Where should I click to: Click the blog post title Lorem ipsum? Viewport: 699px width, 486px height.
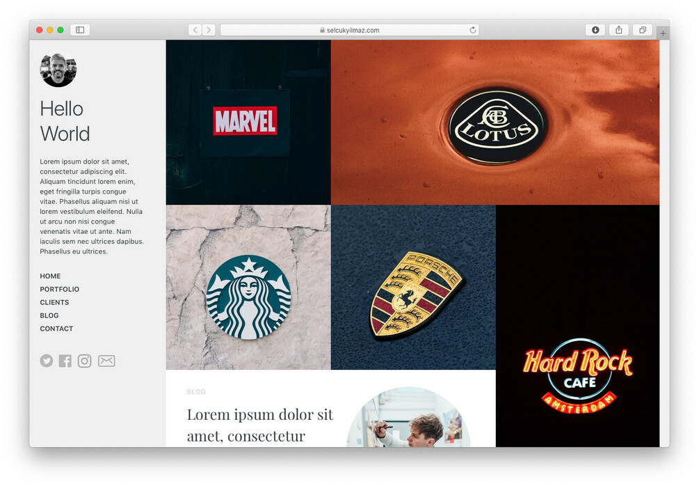[x=260, y=425]
